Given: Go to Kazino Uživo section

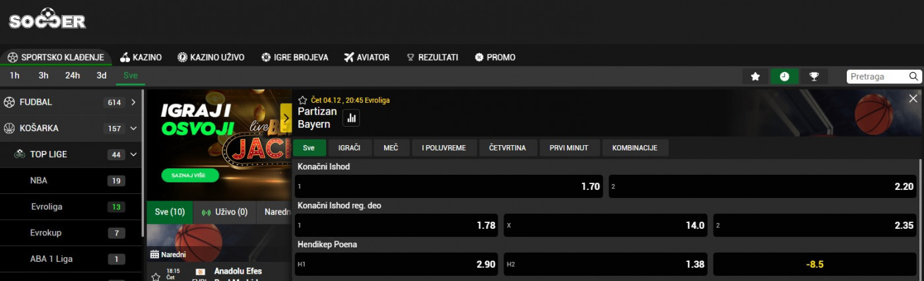Looking at the screenshot, I should coord(211,57).
